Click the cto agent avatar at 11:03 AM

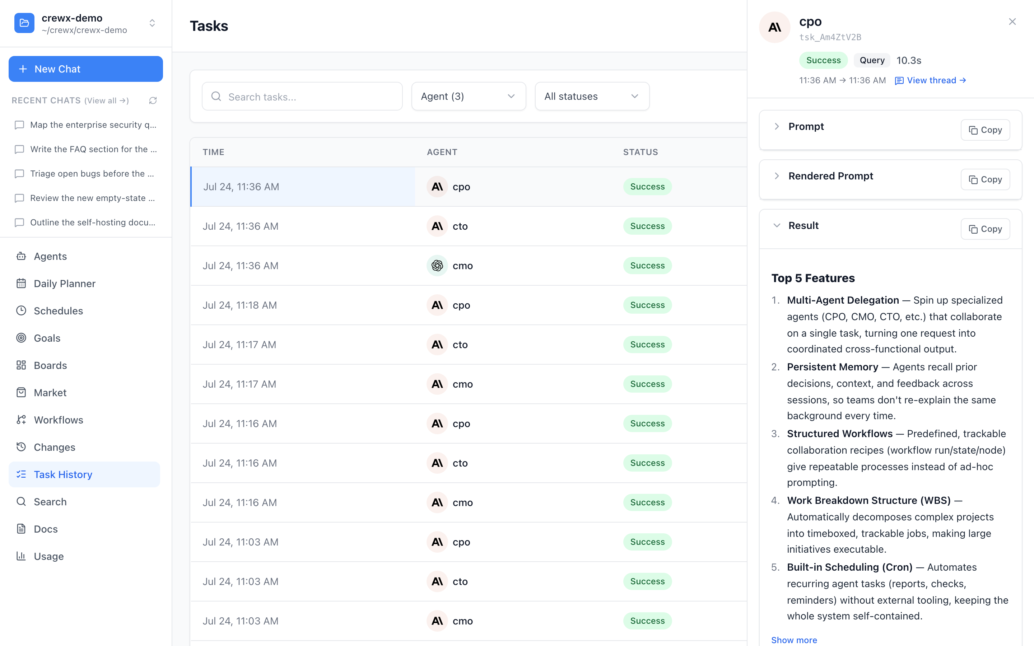coord(437,581)
